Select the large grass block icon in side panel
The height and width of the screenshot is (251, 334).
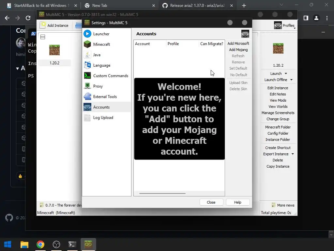pyautogui.click(x=278, y=48)
